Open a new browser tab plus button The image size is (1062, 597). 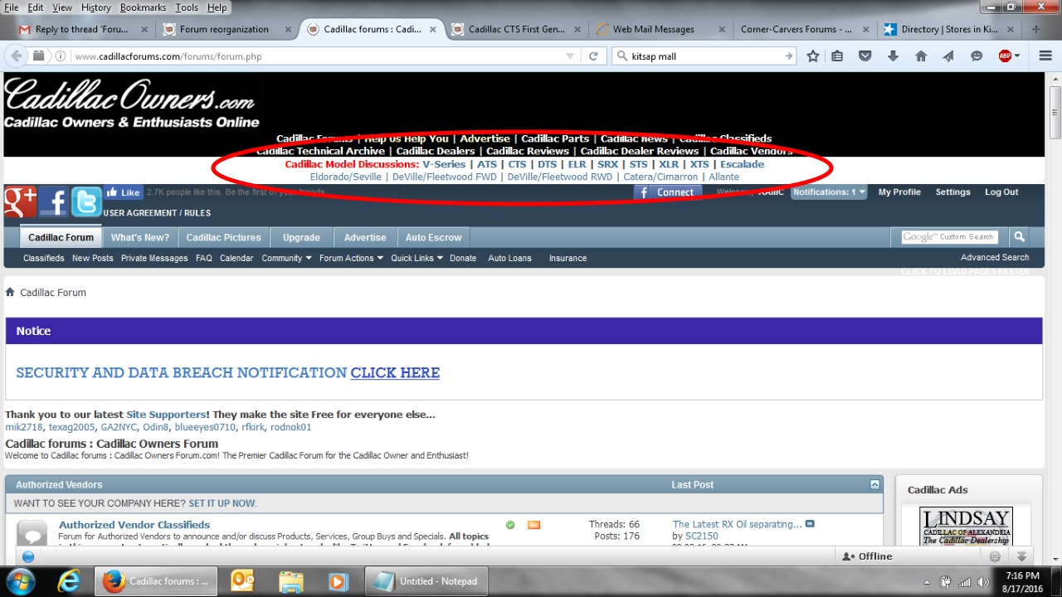[x=1035, y=29]
